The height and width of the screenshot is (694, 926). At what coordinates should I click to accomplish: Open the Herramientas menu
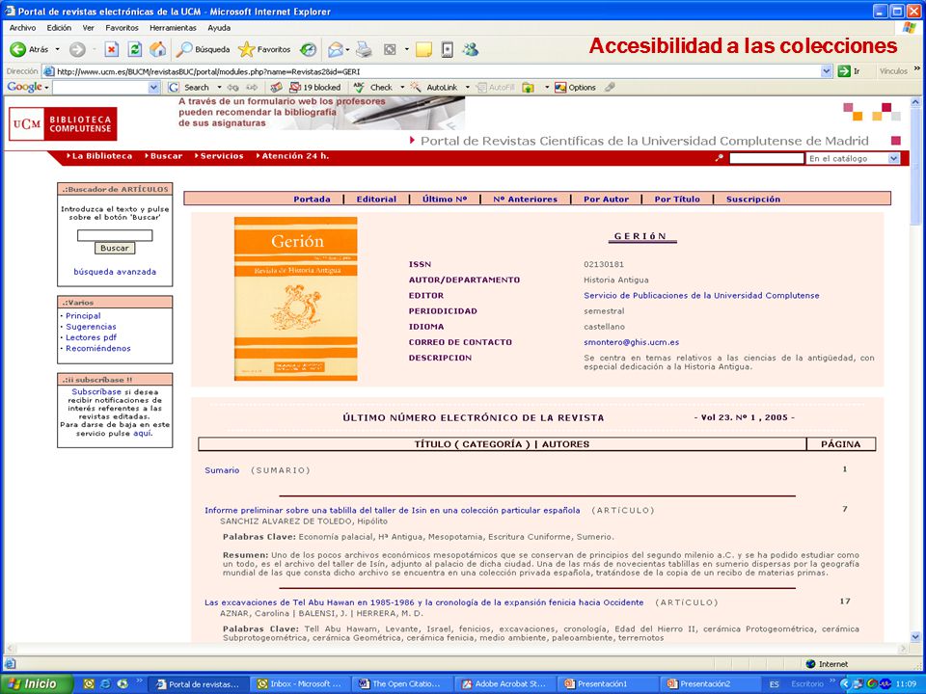(173, 28)
